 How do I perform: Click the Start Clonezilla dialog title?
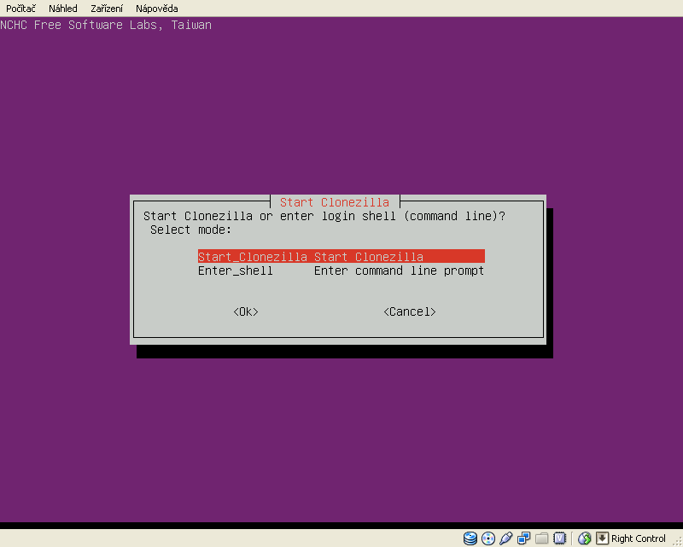(x=335, y=202)
